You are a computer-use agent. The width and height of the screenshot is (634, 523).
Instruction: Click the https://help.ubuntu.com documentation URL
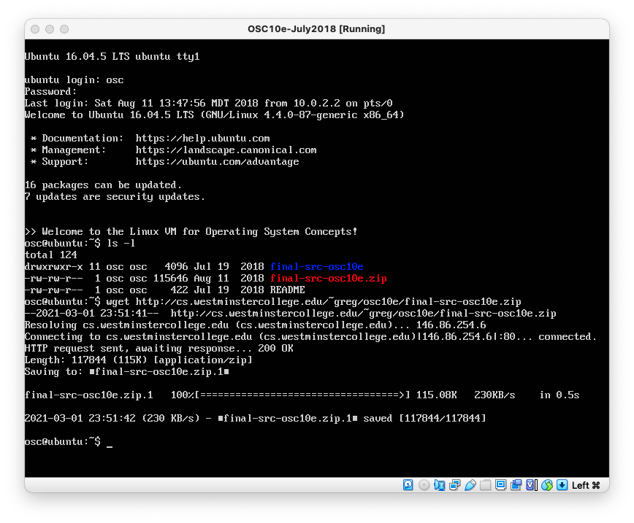tap(202, 138)
